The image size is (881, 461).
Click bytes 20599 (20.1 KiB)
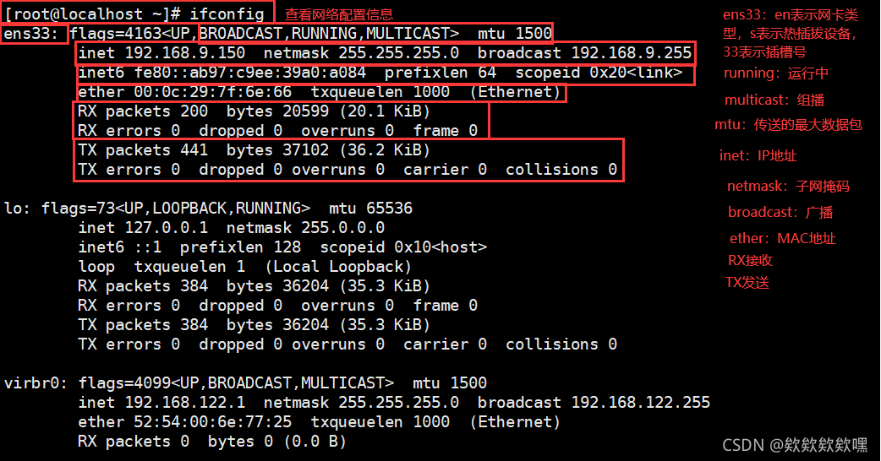pos(328,111)
